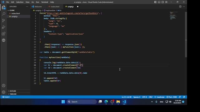Toggle primary side bar layout icon
200x112 pixels.
pyautogui.click(x=156, y=2)
